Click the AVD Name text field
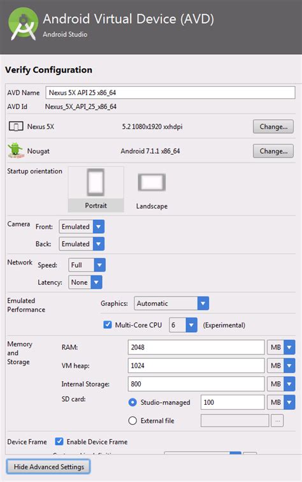Image resolution: width=302 pixels, height=482 pixels. (171, 92)
